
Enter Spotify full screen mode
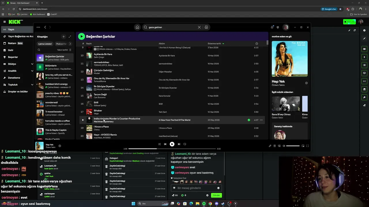pyautogui.click(x=307, y=146)
